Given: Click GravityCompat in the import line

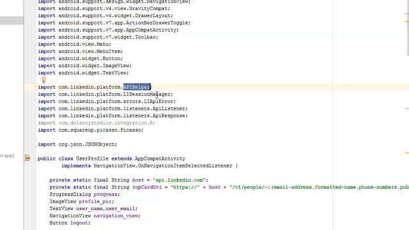Looking at the screenshot, I should coord(148,8).
